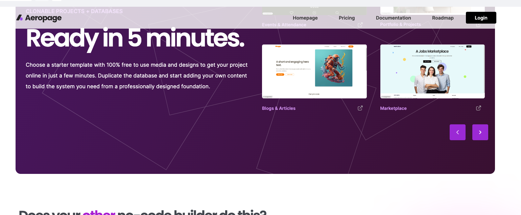Viewport: 521px width, 215px height.
Task: Go to the Pricing page
Action: point(347,18)
